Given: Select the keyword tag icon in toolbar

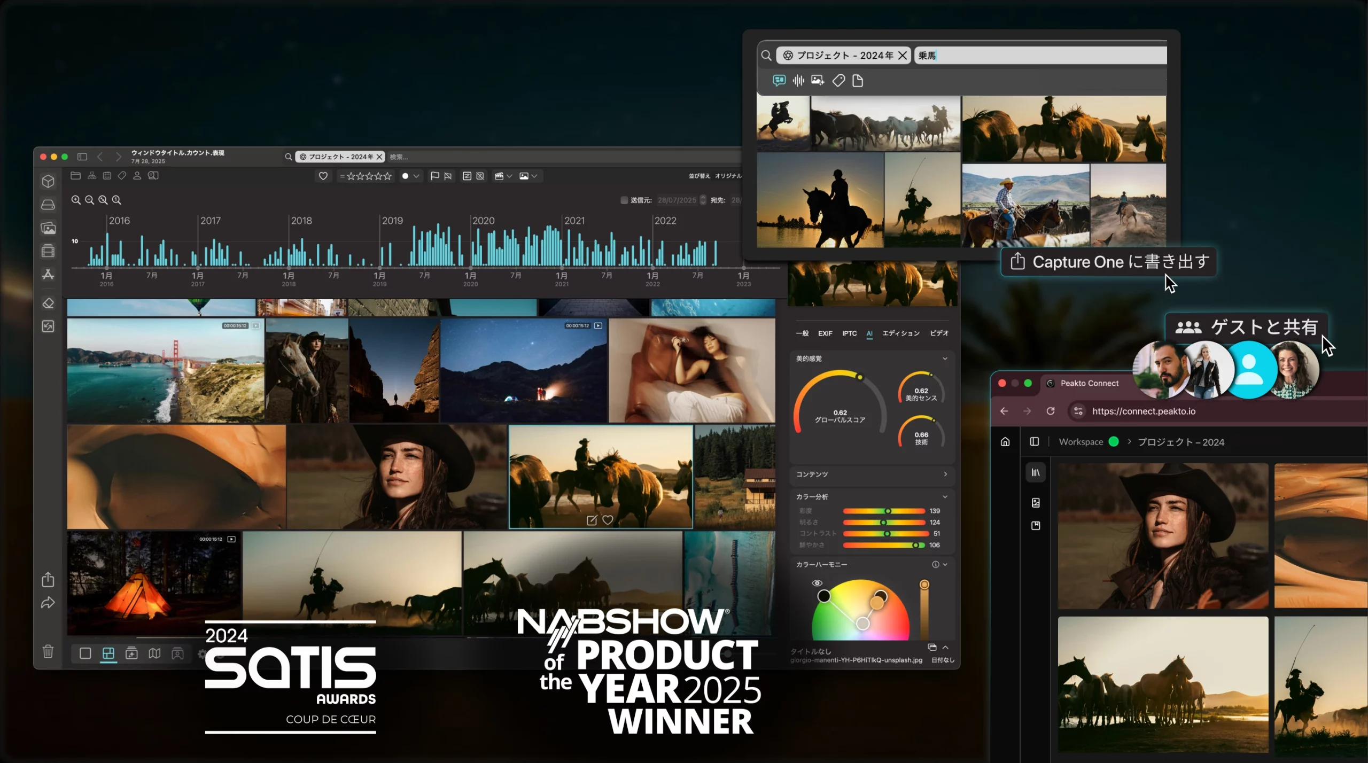Looking at the screenshot, I should coord(122,175).
